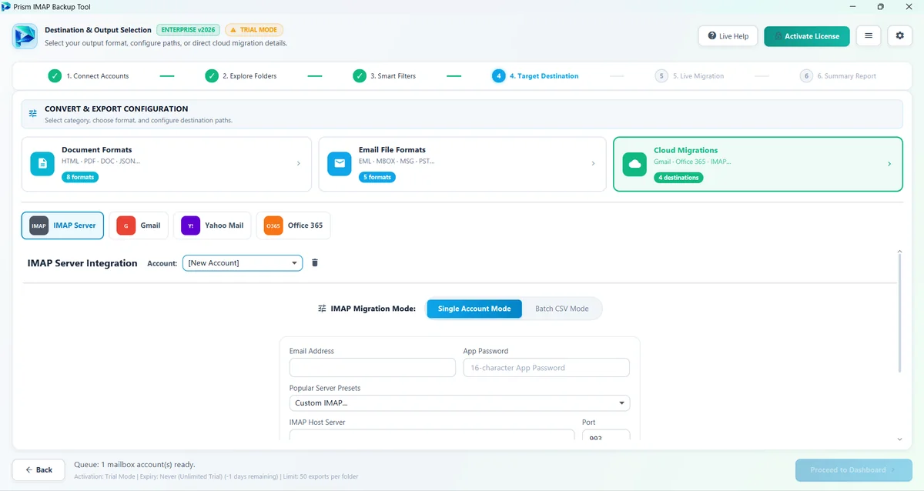Click the IMAP Server badge icon
The width and height of the screenshot is (924, 491).
click(x=39, y=225)
